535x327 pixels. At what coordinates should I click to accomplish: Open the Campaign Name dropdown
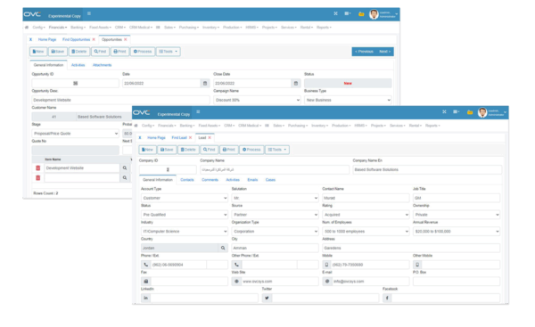258,100
